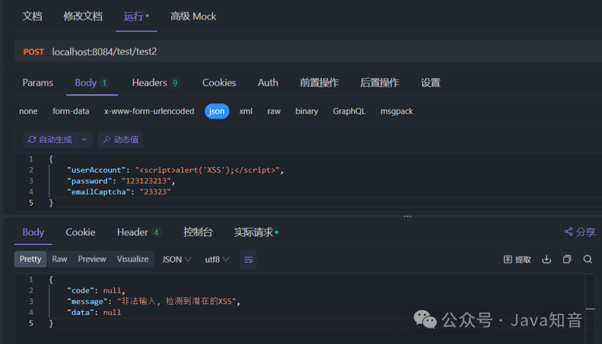Select the Pretty response view

tap(30, 259)
